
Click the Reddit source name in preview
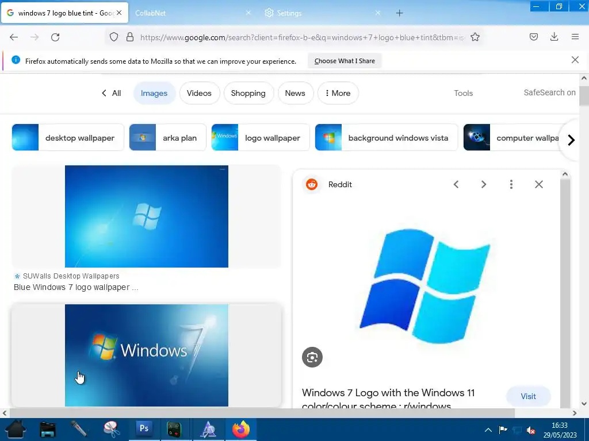click(x=340, y=184)
